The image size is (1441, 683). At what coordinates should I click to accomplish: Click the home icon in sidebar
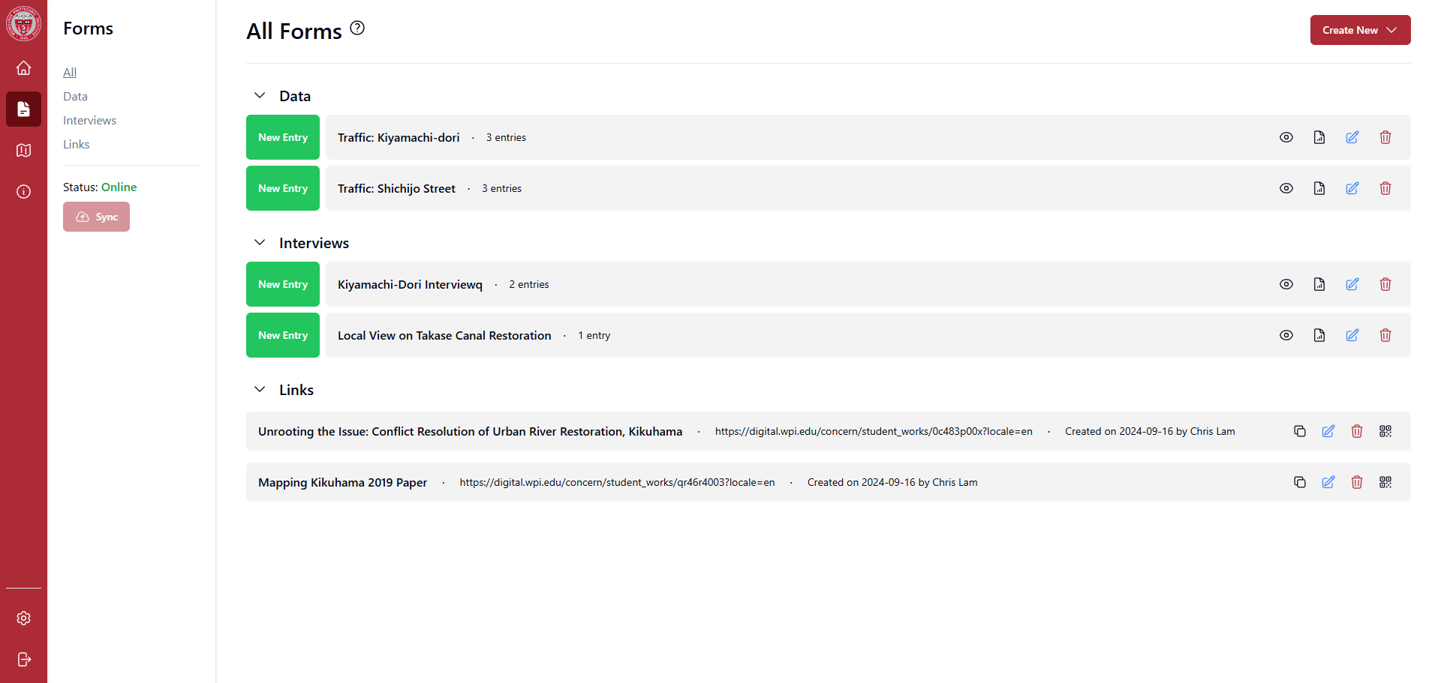coord(23,68)
